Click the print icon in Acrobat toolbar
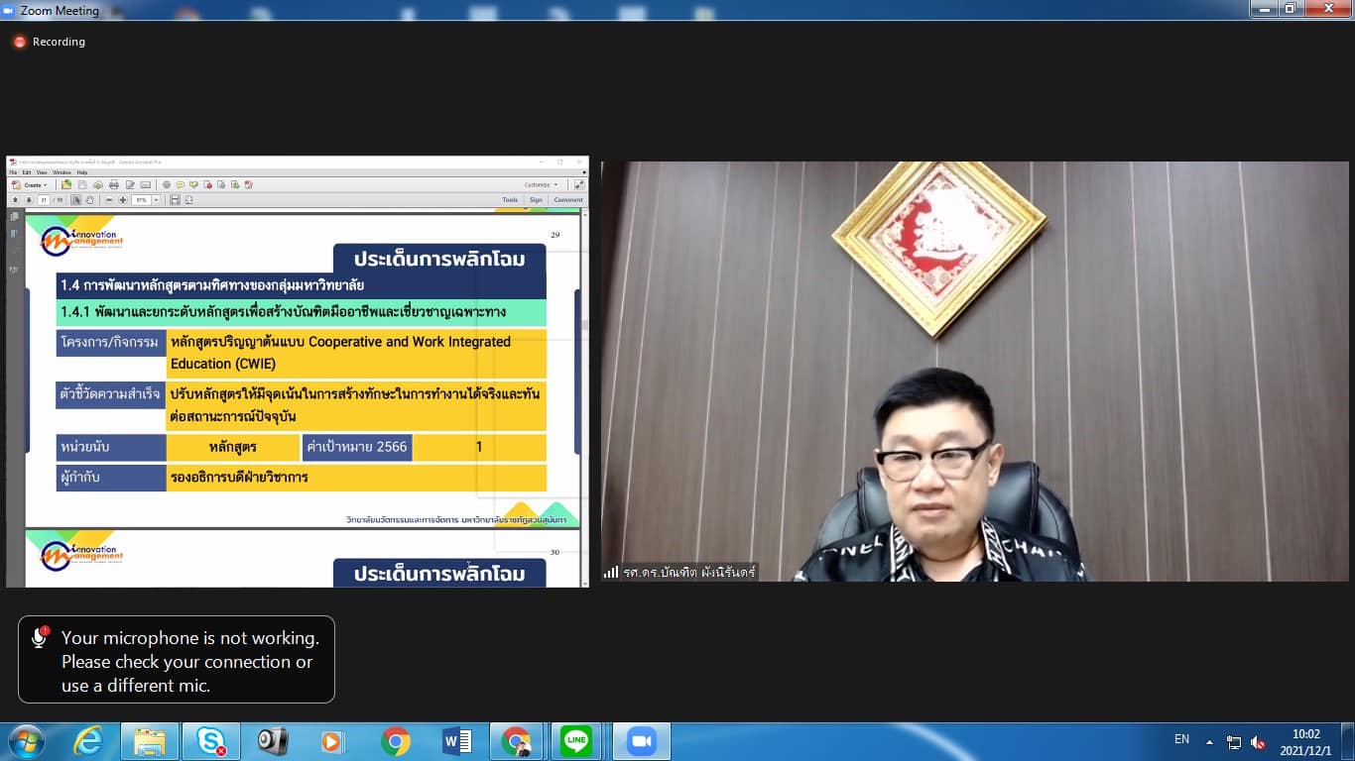This screenshot has height=761, width=1355. tap(113, 185)
